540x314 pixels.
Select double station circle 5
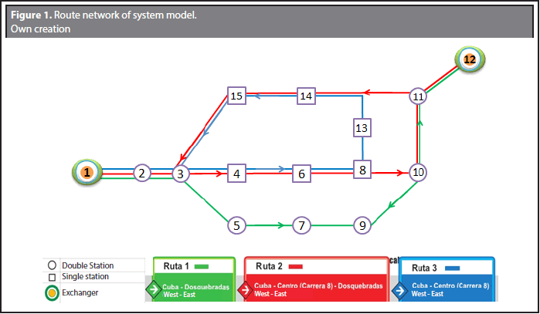coord(237,226)
